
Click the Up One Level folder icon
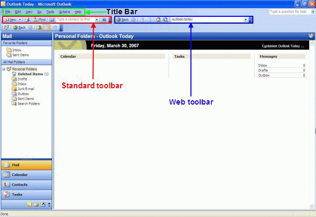coord(39,27)
